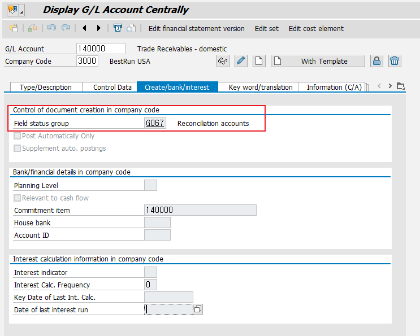Click the Change pencil icon button
420x336 pixels.
click(x=241, y=61)
